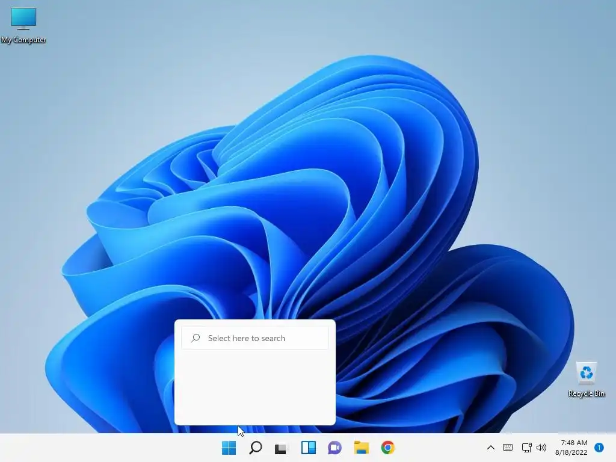Open the Widgets panel icon
The width and height of the screenshot is (616, 462).
[309, 448]
